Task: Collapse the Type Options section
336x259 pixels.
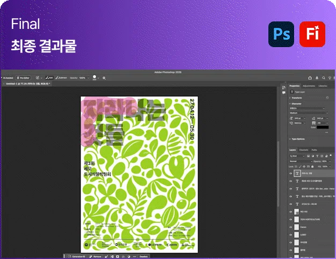Action: pyautogui.click(x=290, y=139)
